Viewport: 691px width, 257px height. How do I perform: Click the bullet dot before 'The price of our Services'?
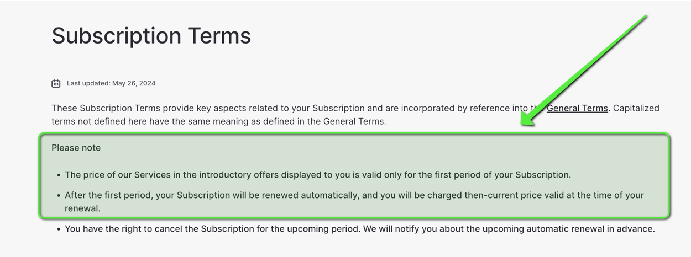59,175
